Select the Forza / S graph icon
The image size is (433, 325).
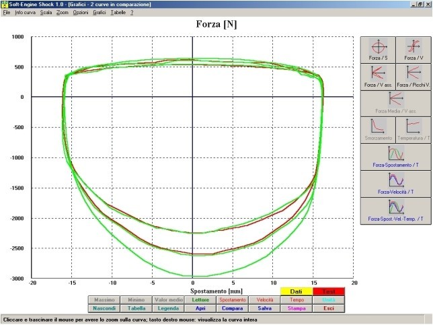(379, 49)
